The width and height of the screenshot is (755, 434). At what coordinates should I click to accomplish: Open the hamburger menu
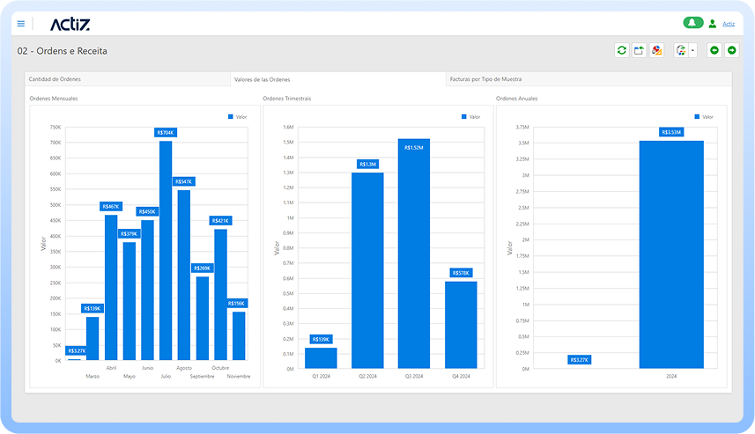coord(21,24)
